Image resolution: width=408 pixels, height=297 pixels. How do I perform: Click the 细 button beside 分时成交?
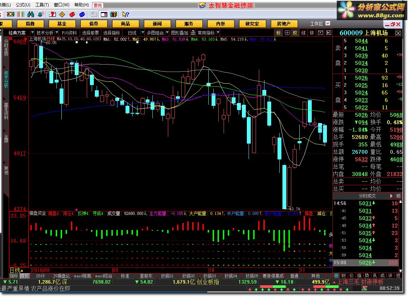398,196
